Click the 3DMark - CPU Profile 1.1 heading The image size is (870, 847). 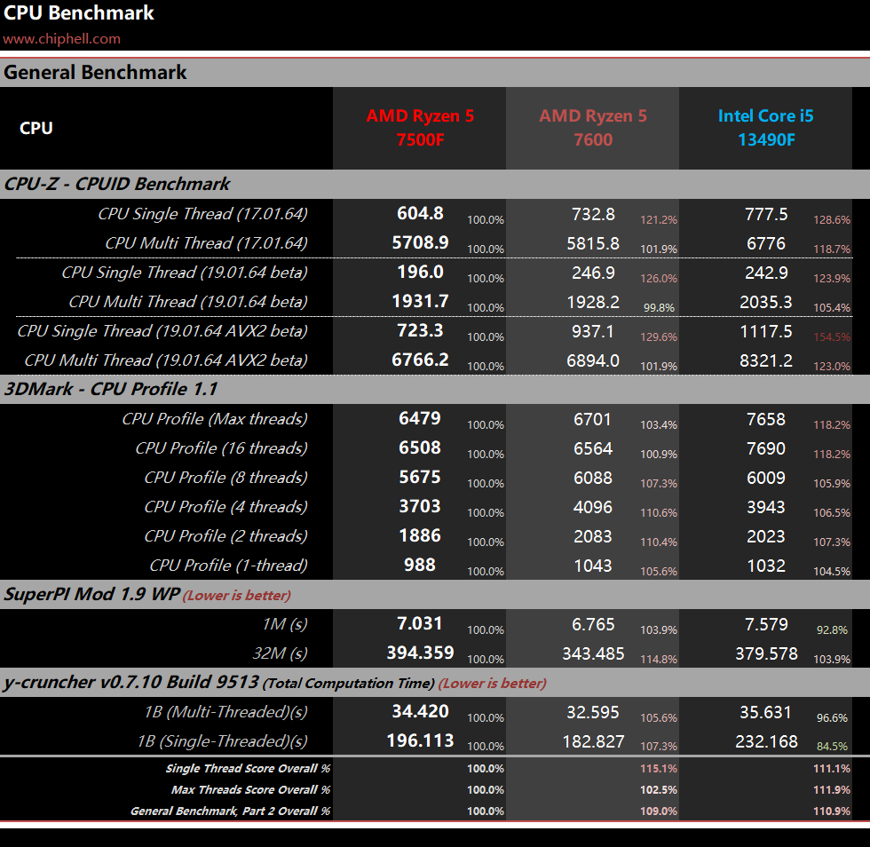click(111, 389)
